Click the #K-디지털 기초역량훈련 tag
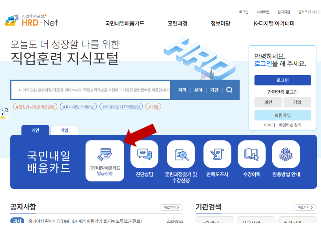321x225 pixels. [121, 107]
